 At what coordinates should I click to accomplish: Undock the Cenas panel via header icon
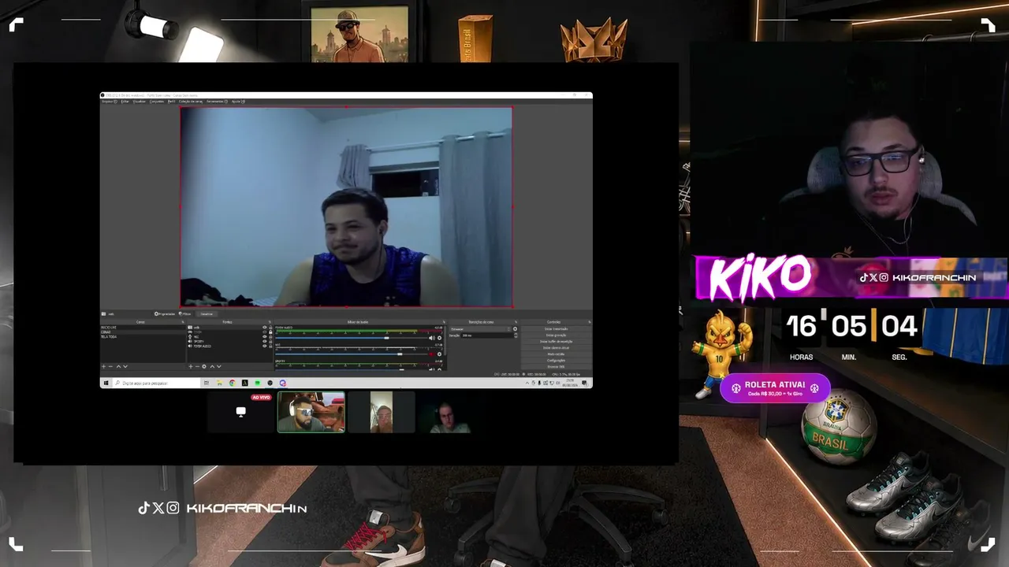(x=183, y=322)
